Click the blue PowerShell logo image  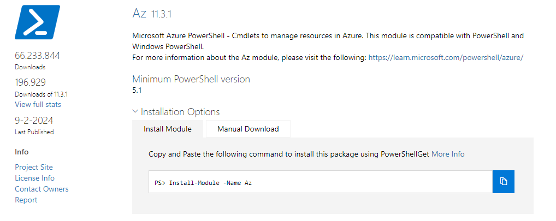point(38,22)
